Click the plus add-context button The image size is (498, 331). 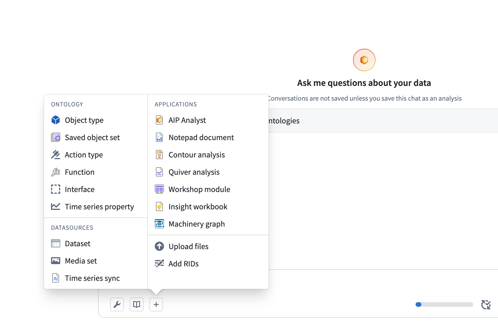point(156,304)
